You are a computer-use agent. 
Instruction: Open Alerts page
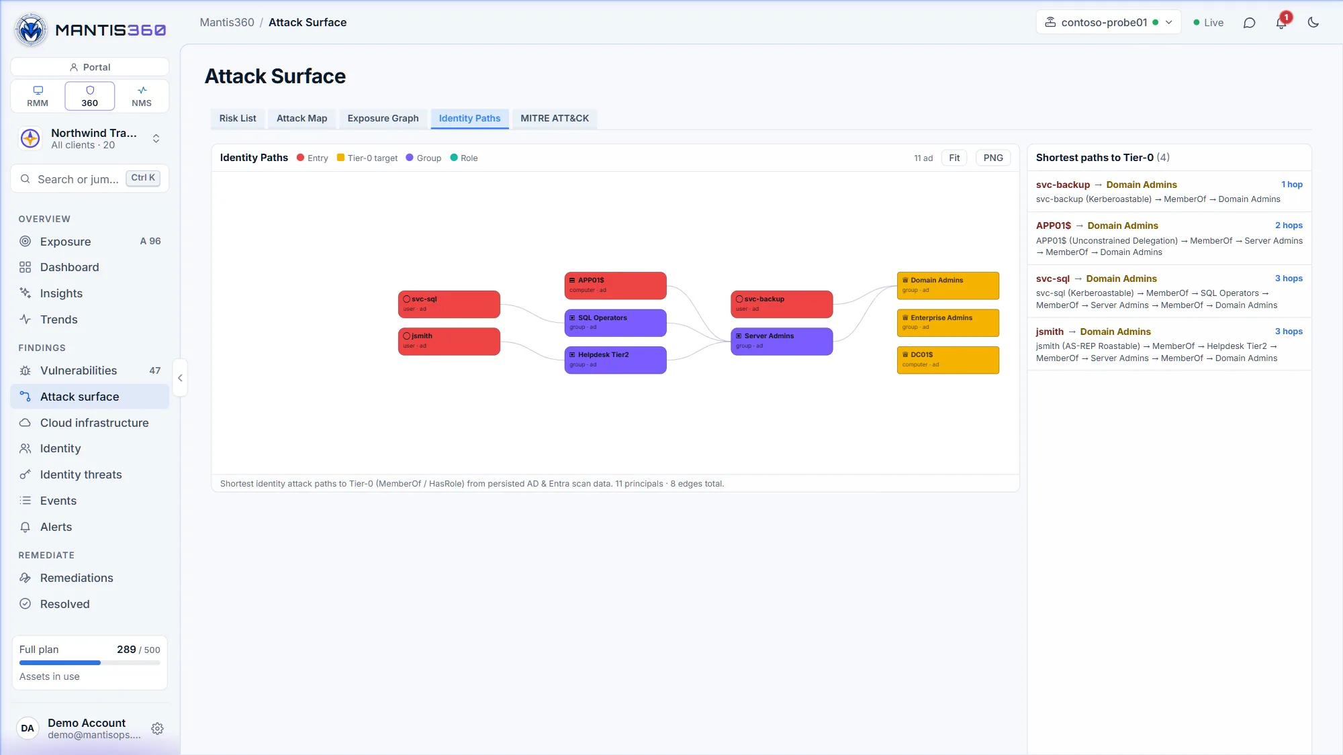pyautogui.click(x=90, y=527)
